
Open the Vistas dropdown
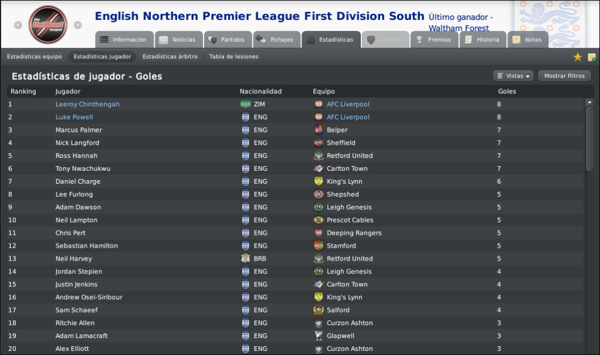513,76
